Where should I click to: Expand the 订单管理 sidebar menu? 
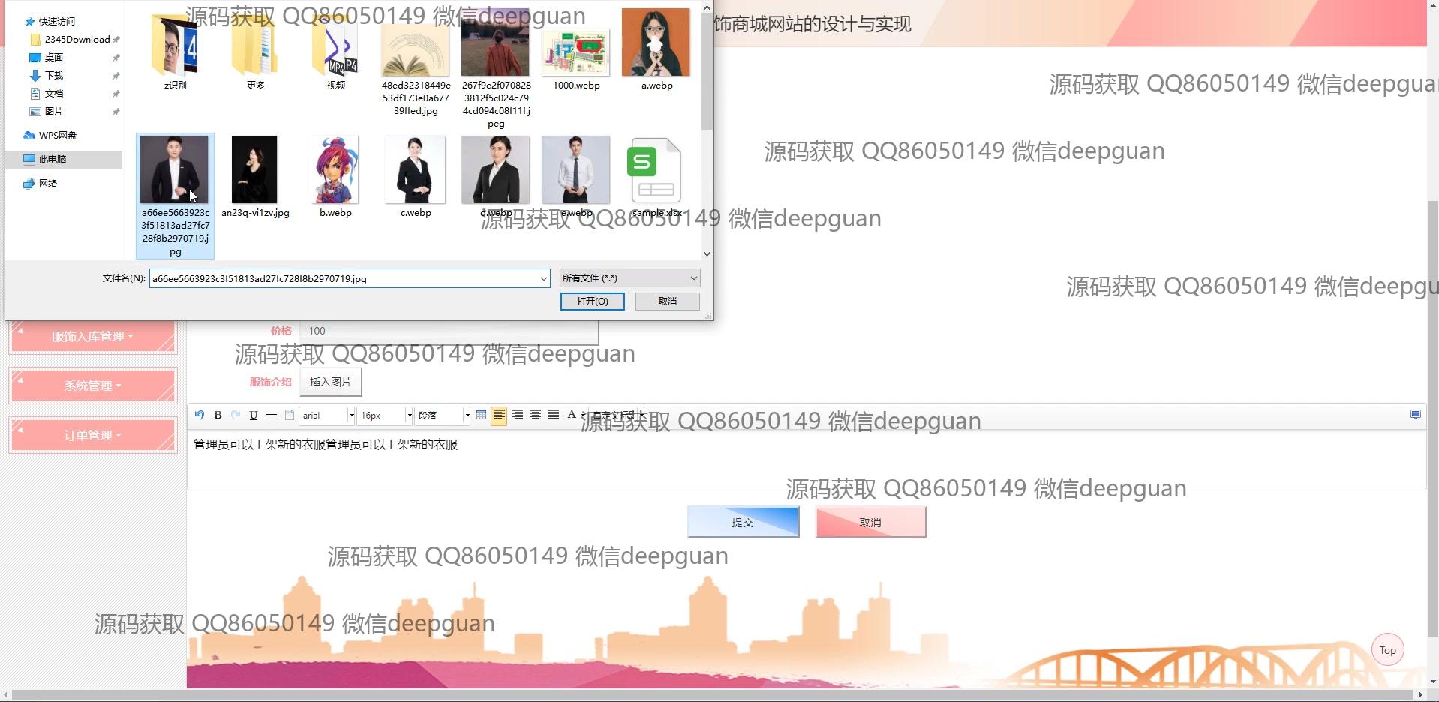[92, 435]
